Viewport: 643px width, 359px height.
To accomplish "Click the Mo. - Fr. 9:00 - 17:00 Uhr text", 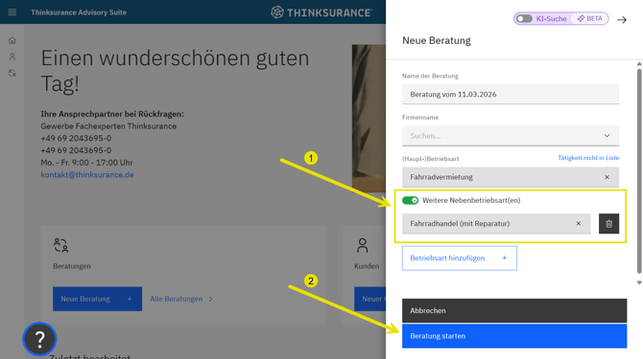I will (x=86, y=163).
